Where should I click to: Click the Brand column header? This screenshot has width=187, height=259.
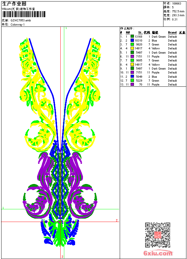click(172, 33)
